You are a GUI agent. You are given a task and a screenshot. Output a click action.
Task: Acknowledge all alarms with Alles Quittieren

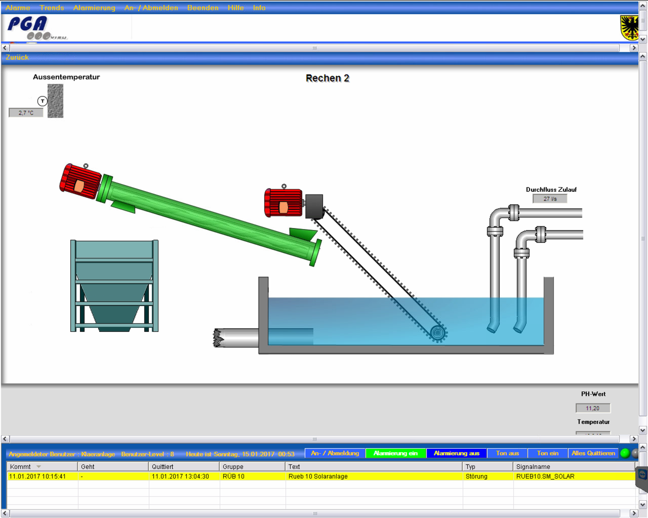tap(593, 453)
